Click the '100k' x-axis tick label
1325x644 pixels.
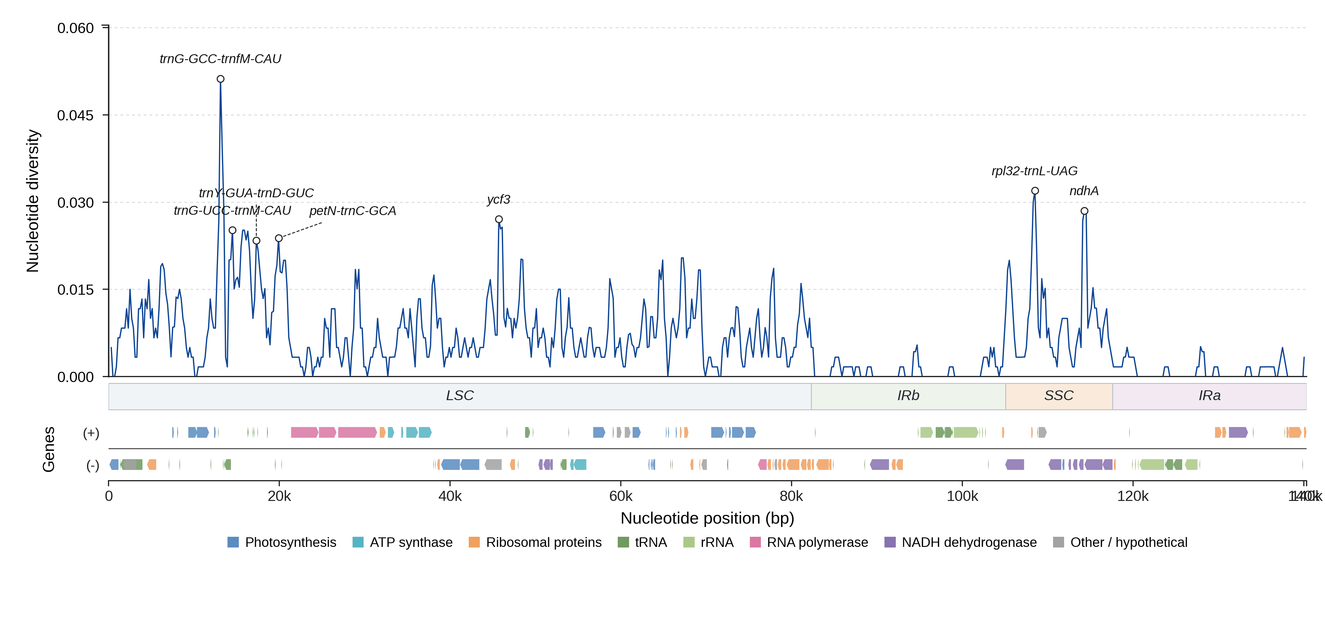click(x=962, y=497)
